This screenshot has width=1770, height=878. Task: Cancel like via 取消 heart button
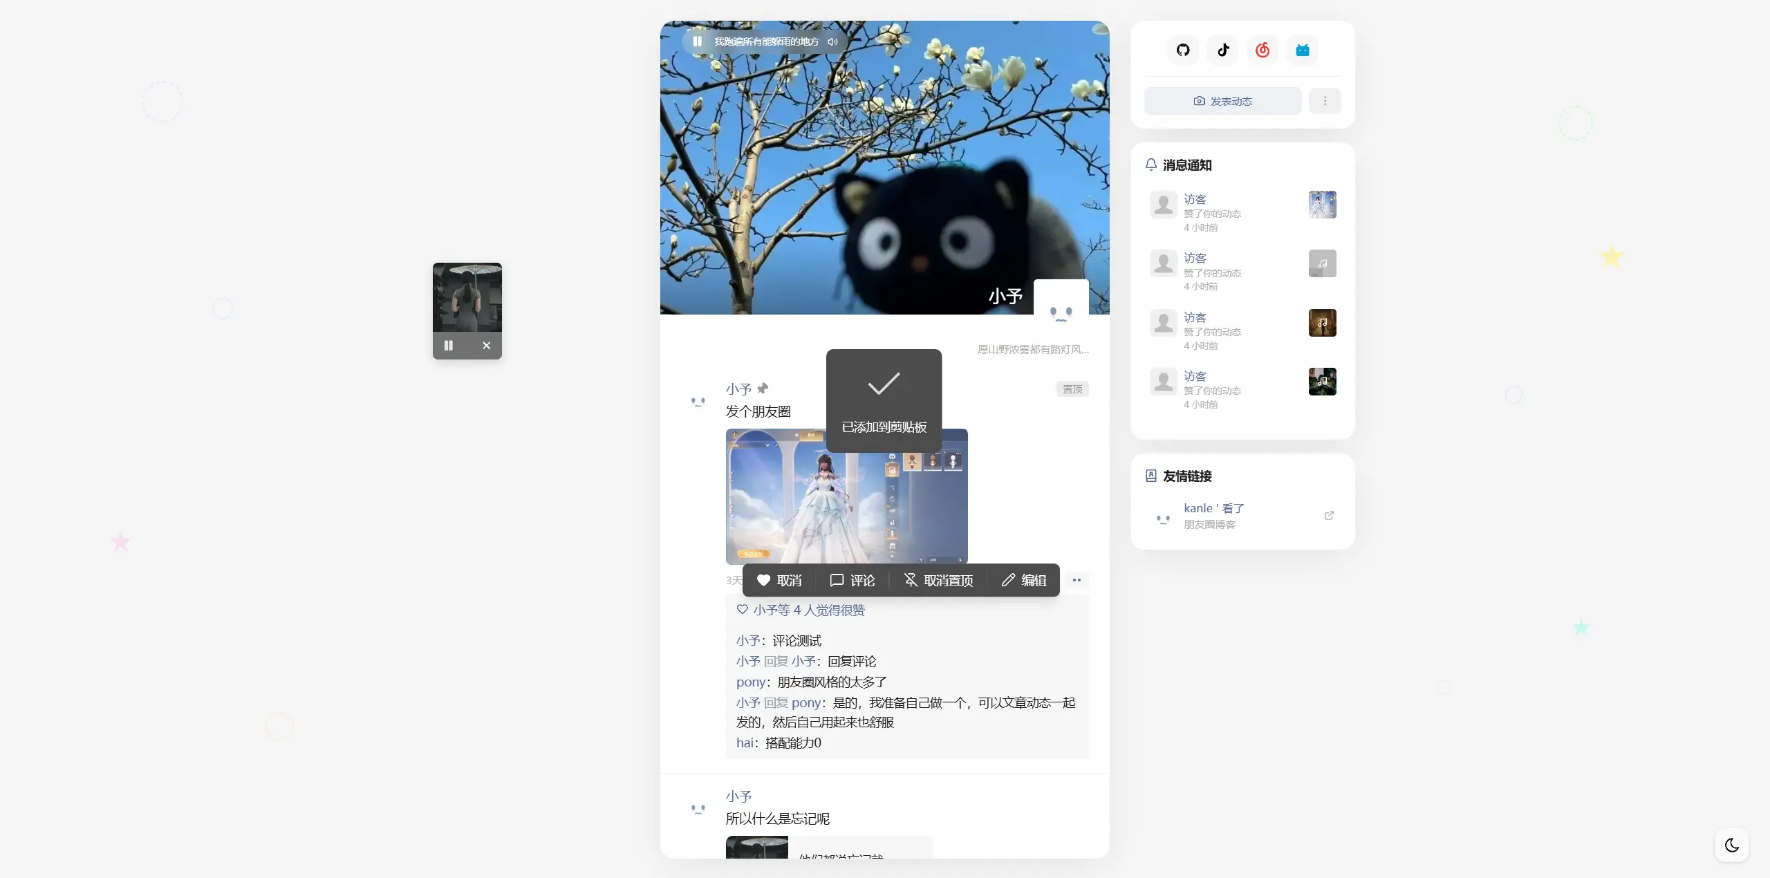point(779,580)
